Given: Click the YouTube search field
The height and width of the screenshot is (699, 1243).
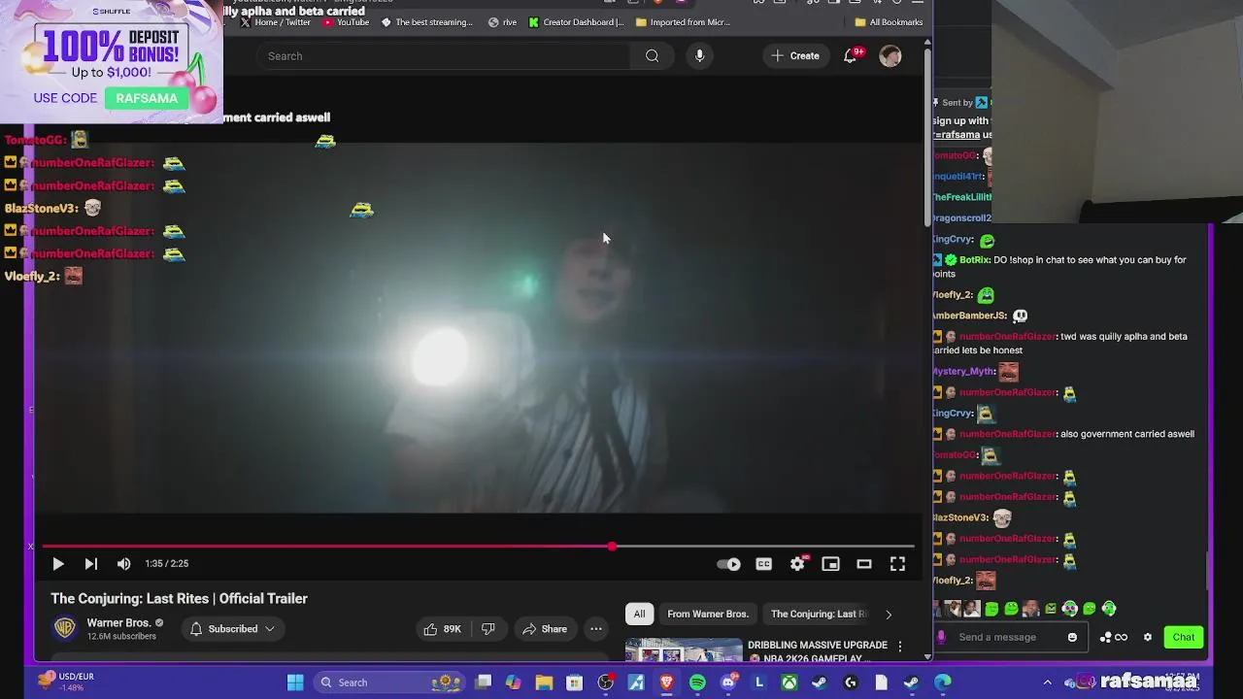Looking at the screenshot, I should coord(443,56).
